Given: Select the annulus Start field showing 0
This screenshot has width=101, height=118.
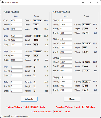Looking at the screenshot, I should (x=66, y=29).
